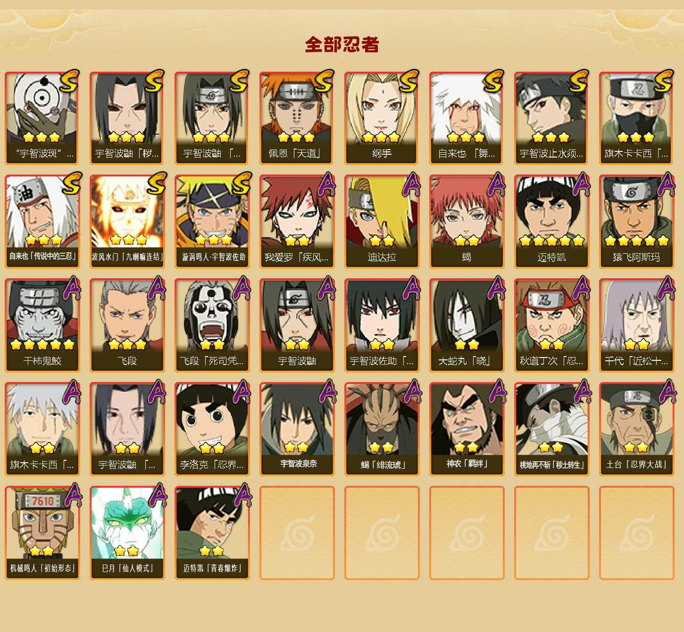Select the 神农「羁绊」 card
Image resolution: width=684 pixels, height=632 pixels.
pos(467,429)
